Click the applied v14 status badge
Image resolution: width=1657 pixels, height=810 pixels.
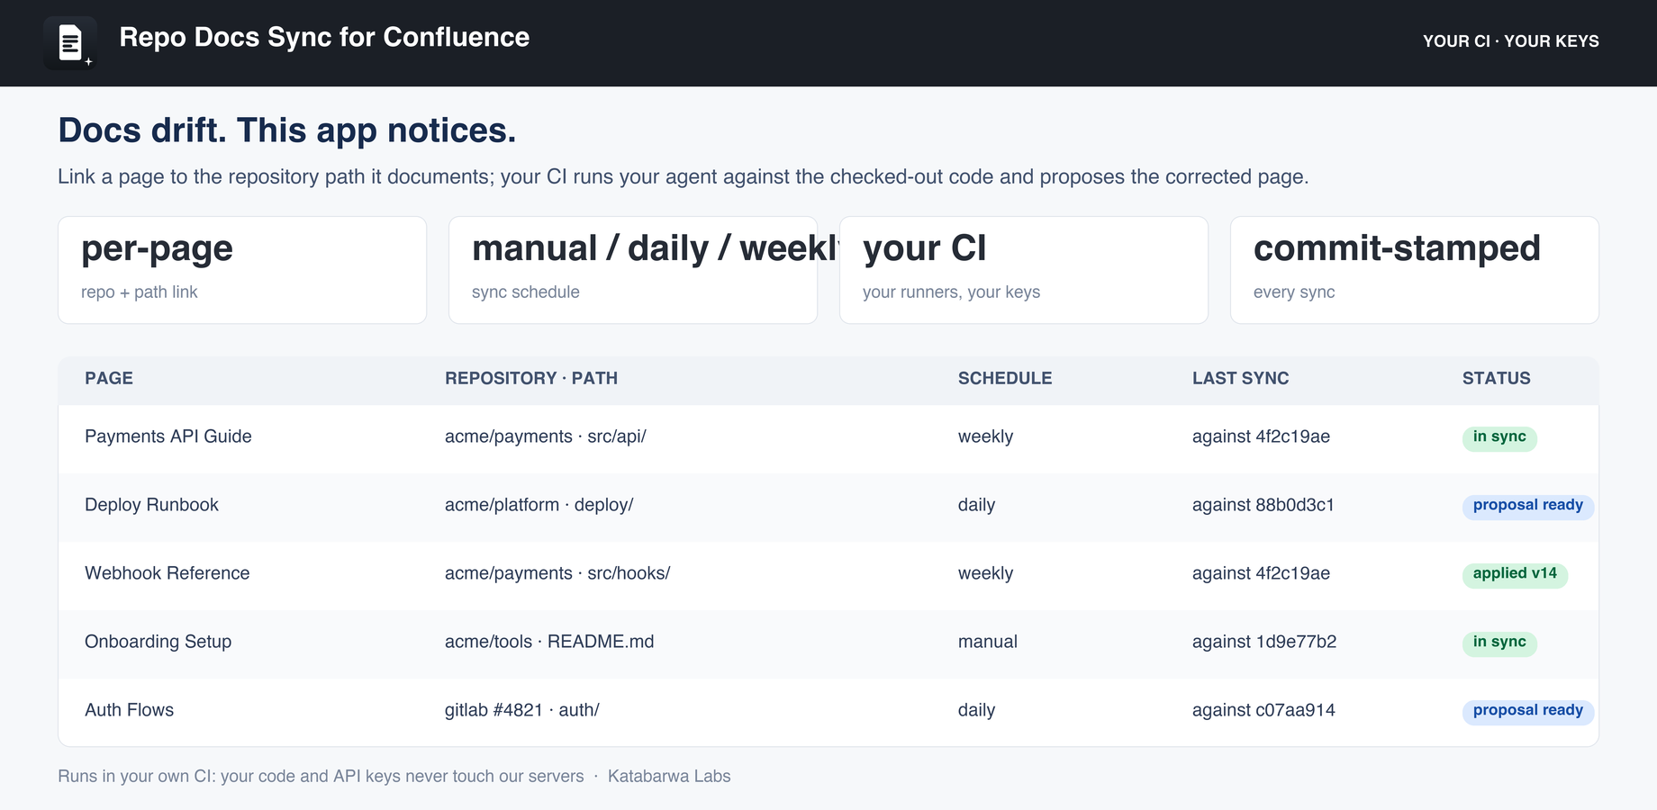(1515, 574)
